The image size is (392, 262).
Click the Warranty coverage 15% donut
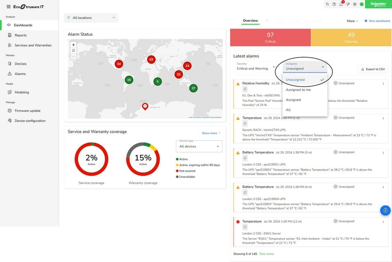pos(143,159)
